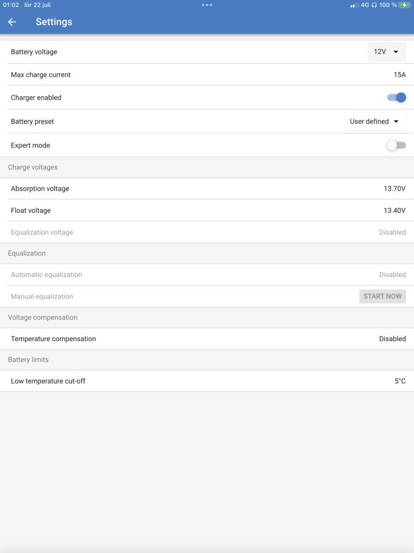Tap the three-dot multitasking indicator
This screenshot has width=414, height=553.
pos(207,5)
